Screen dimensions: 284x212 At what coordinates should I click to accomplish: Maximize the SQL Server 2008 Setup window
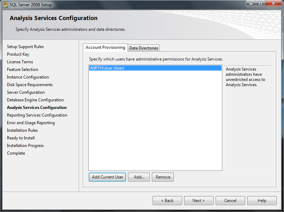(x=260, y=3)
